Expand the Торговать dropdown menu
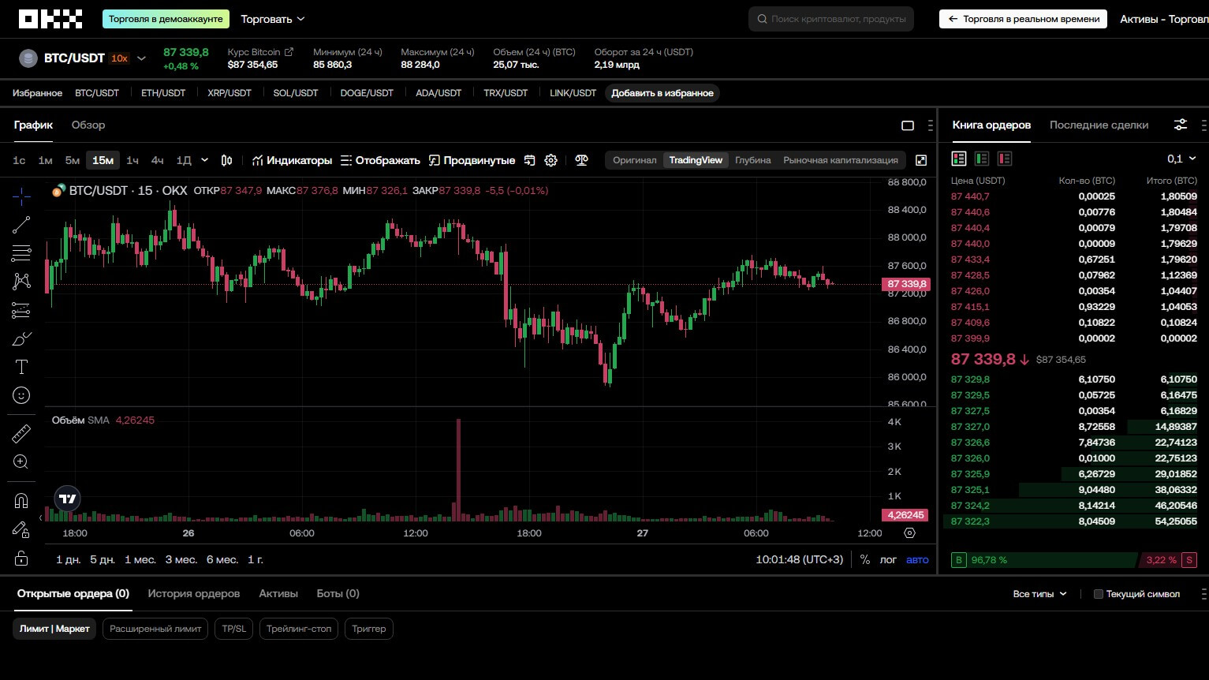The width and height of the screenshot is (1209, 680). point(273,19)
